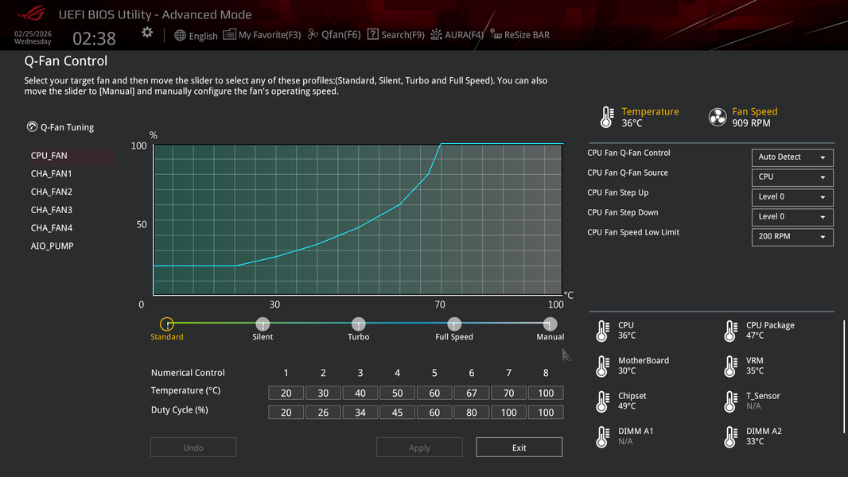Expand CPU Fan Q-Fan Control dropdown
Image resolution: width=848 pixels, height=477 pixels.
click(792, 157)
